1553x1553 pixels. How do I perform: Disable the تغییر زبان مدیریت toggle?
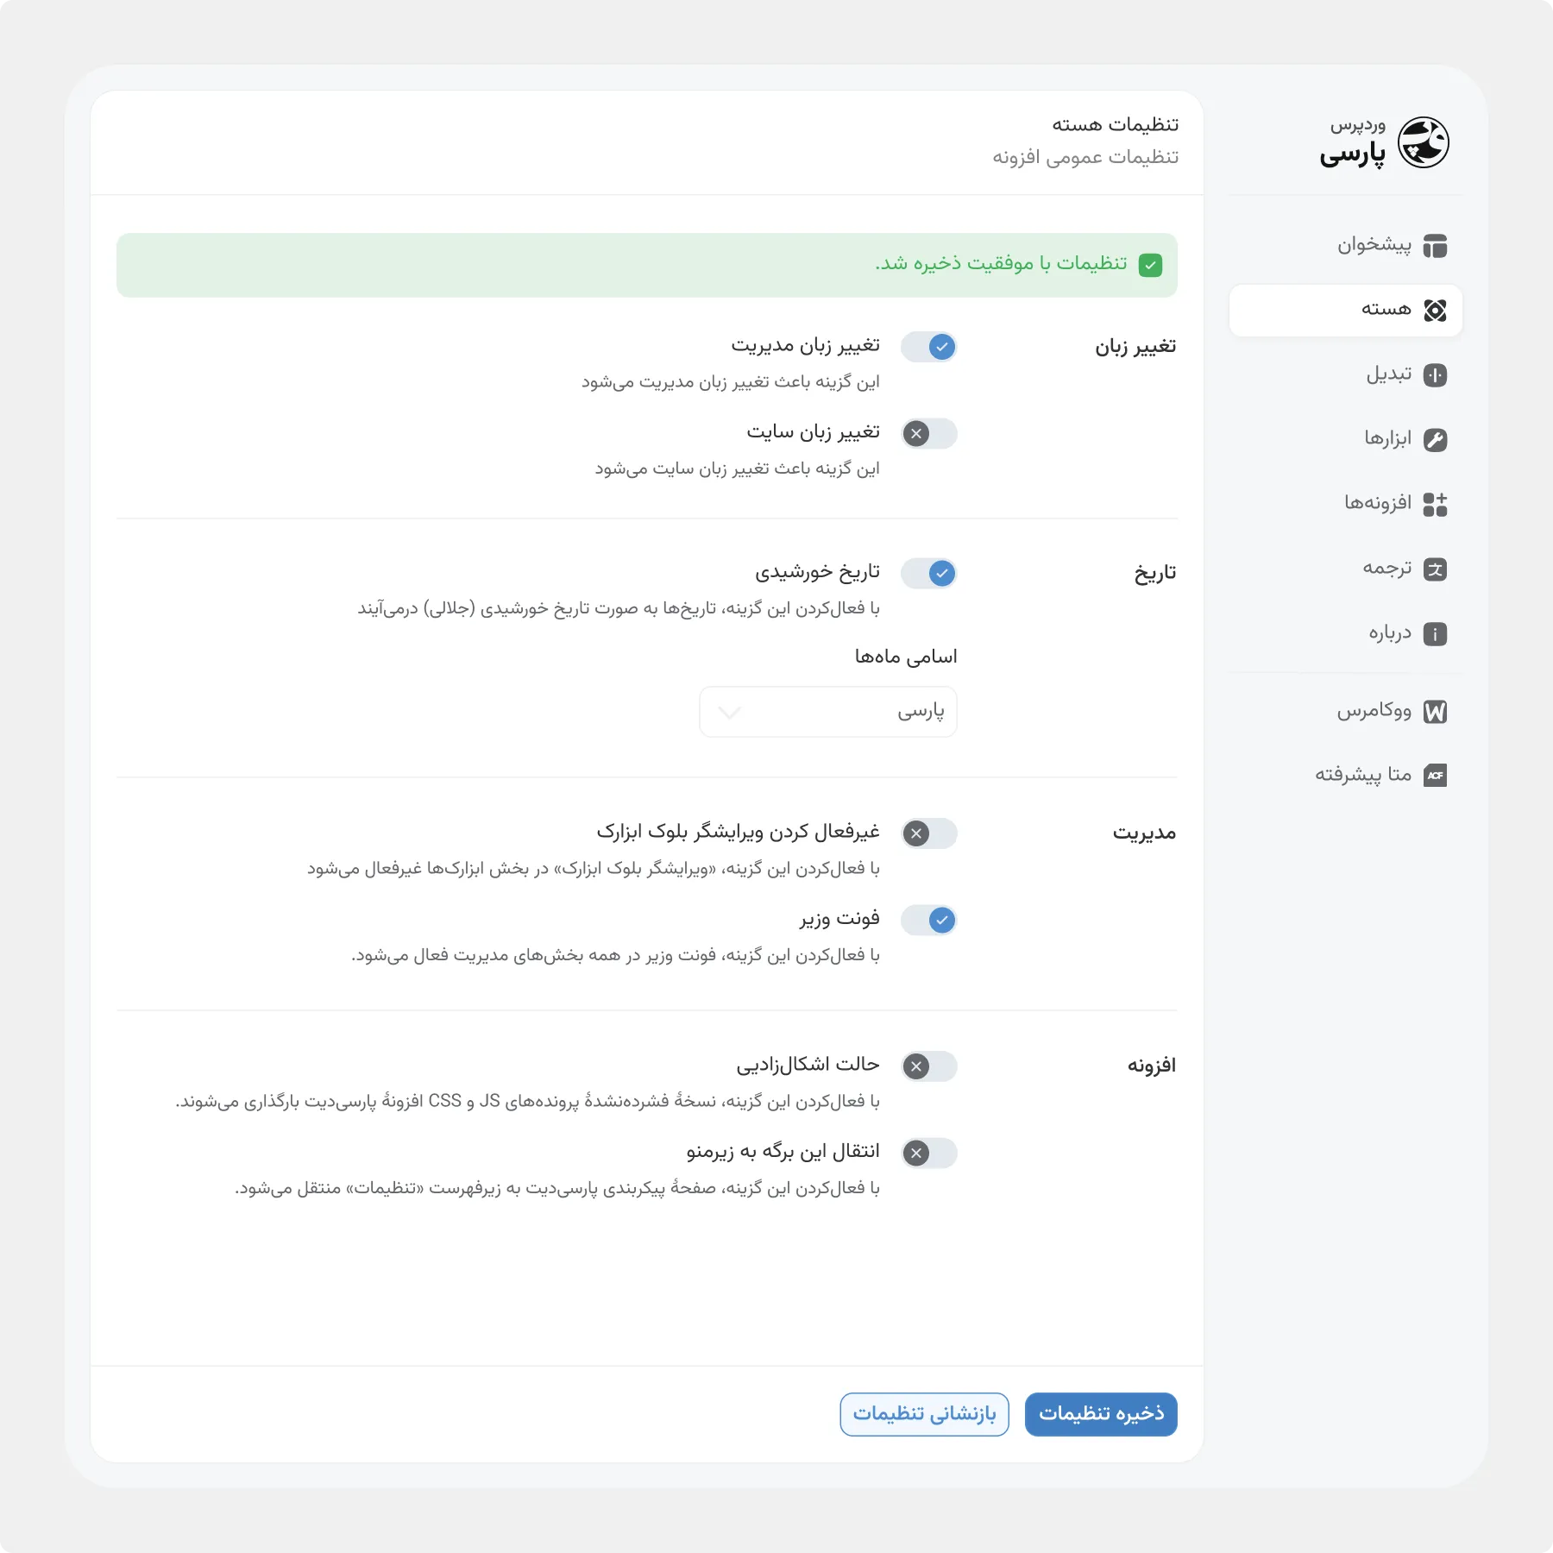[928, 347]
